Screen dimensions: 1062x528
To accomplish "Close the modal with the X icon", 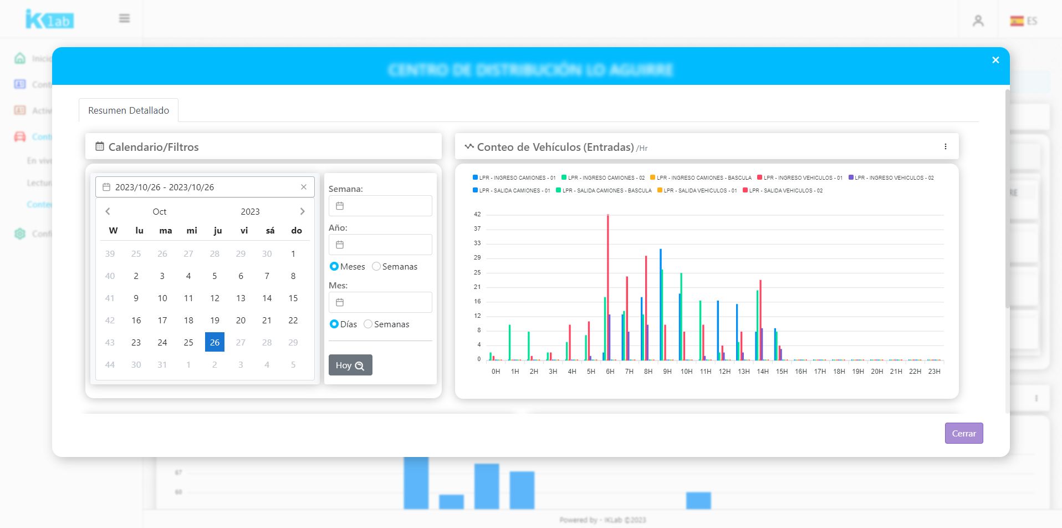I will tap(995, 60).
